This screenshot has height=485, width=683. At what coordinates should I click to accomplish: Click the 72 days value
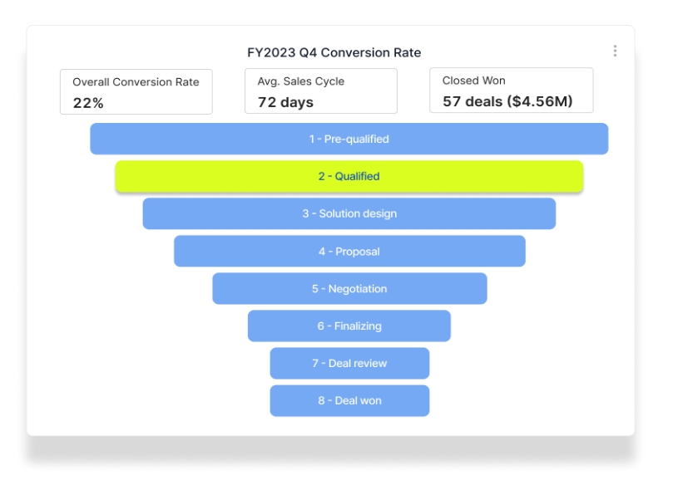tap(285, 102)
